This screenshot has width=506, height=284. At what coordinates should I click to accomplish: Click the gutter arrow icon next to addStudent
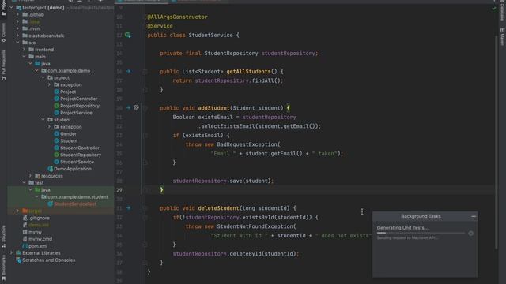[x=128, y=107]
